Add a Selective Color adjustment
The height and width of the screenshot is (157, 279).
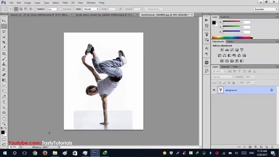pyautogui.click(x=237, y=61)
